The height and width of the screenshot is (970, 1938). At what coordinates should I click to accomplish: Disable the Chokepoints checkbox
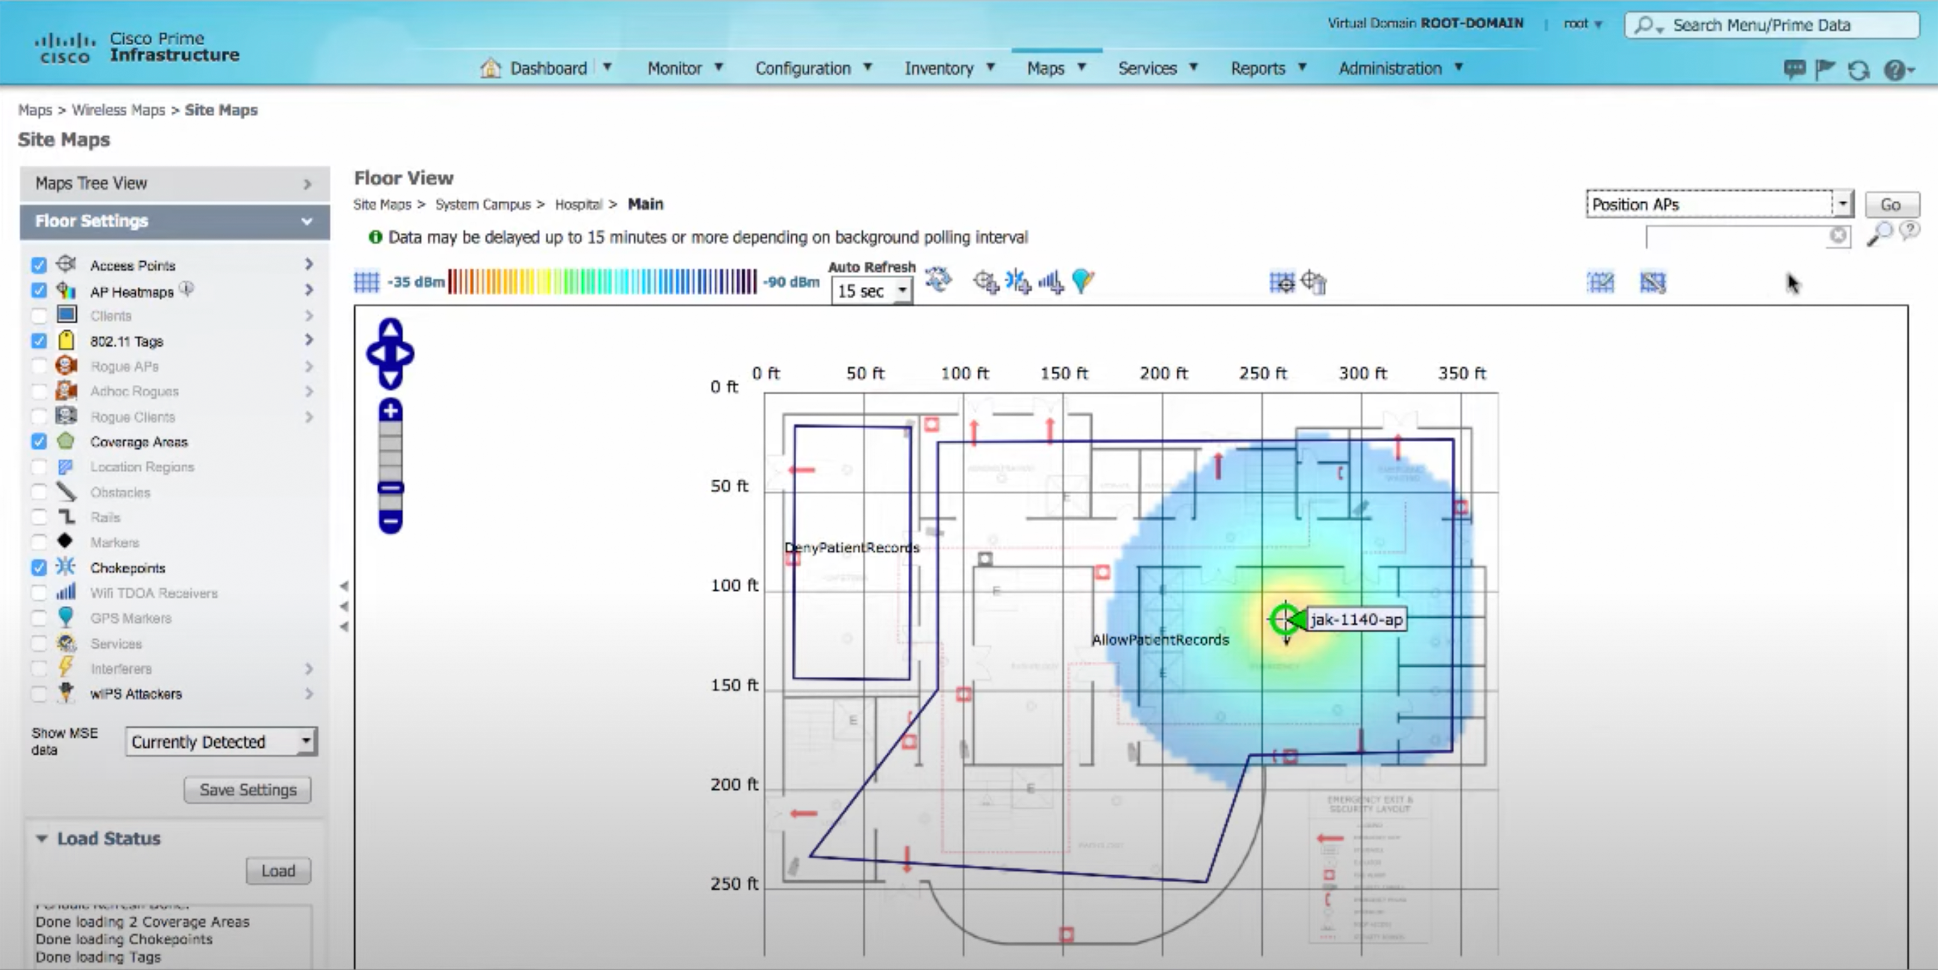[x=39, y=568]
